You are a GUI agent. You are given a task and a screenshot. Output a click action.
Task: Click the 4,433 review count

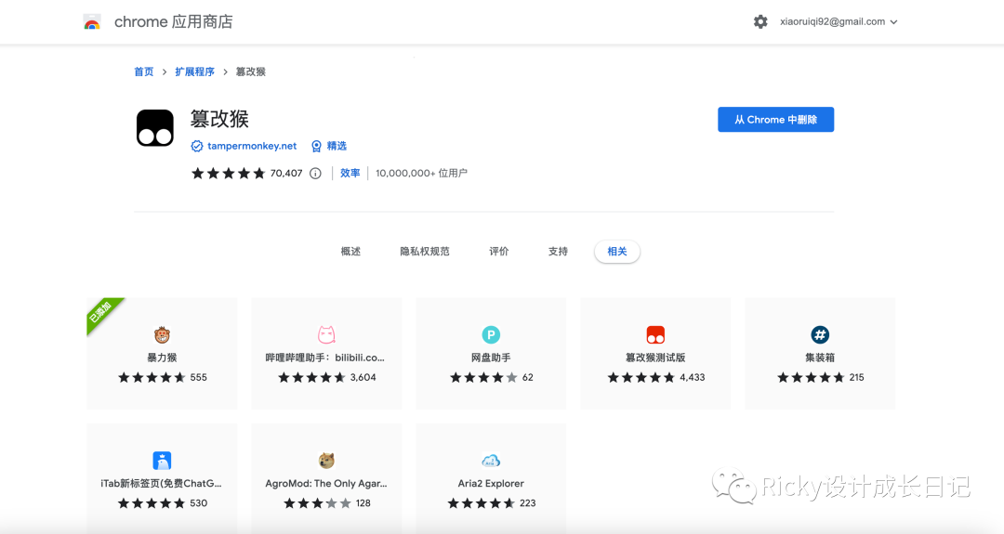tap(693, 377)
